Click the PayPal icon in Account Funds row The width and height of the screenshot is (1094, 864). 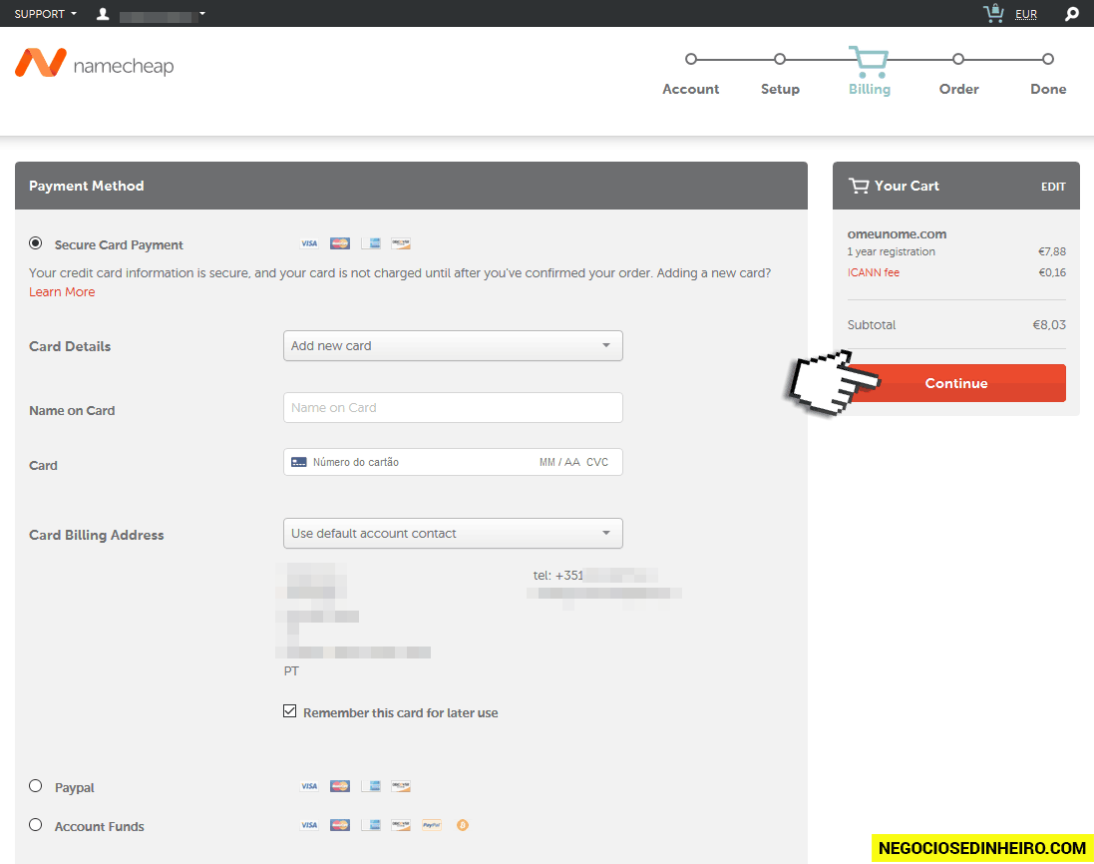[x=432, y=826]
